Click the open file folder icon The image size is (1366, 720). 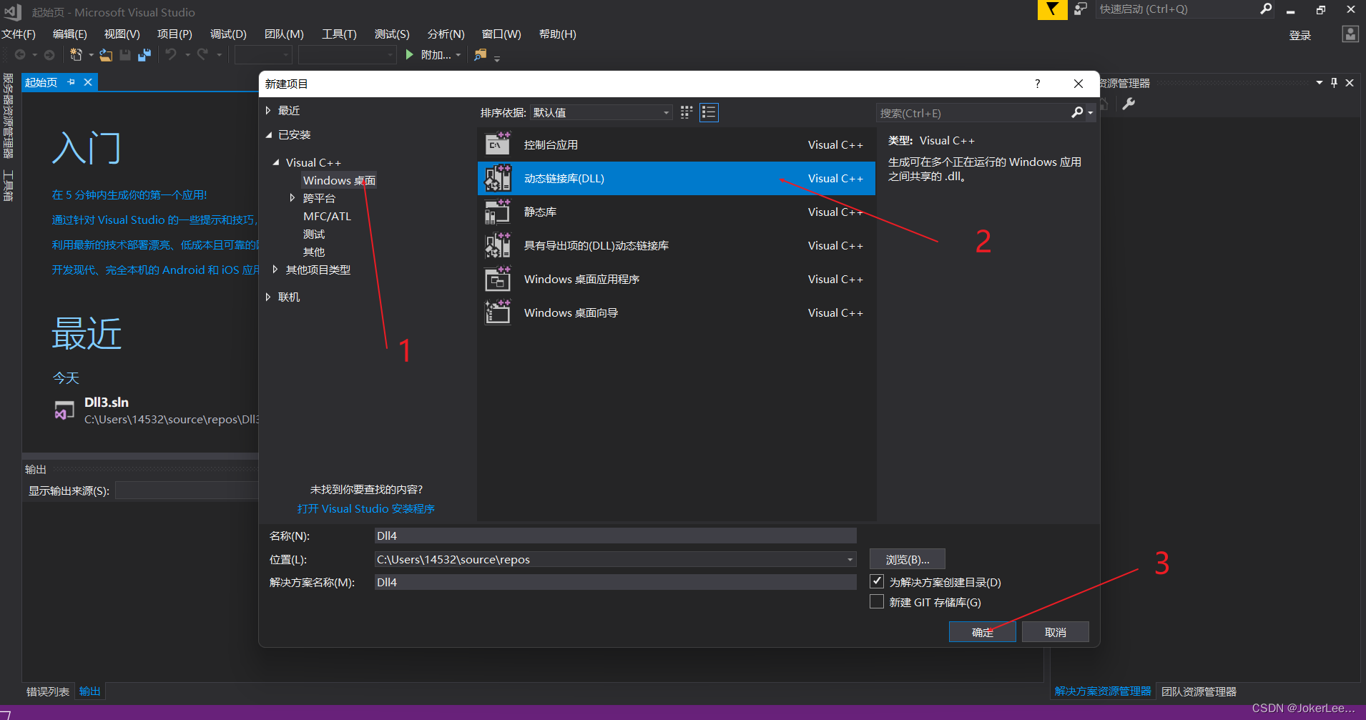coord(106,55)
